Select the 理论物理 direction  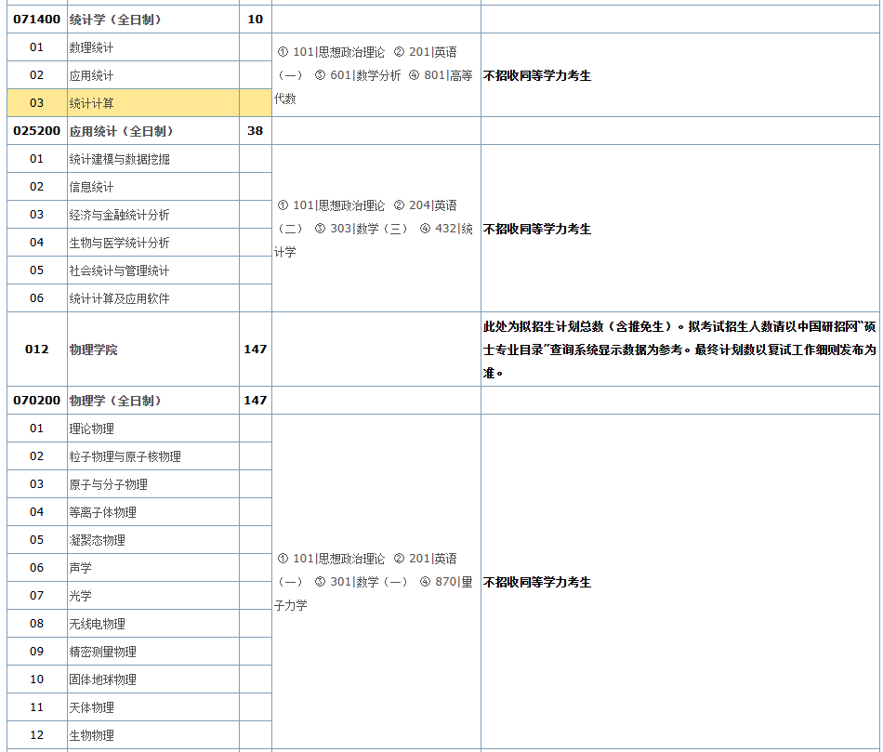click(x=91, y=429)
